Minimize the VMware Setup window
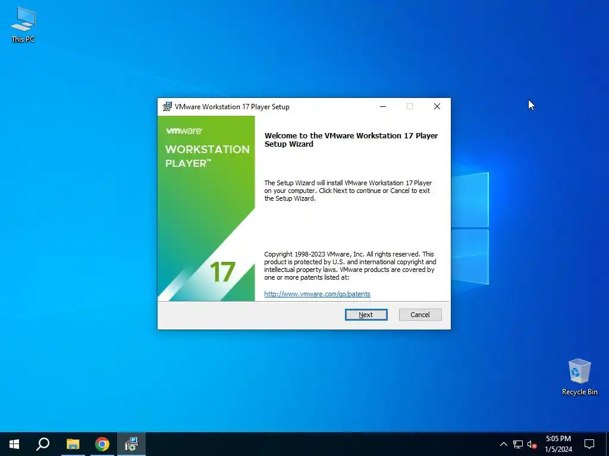 383,106
